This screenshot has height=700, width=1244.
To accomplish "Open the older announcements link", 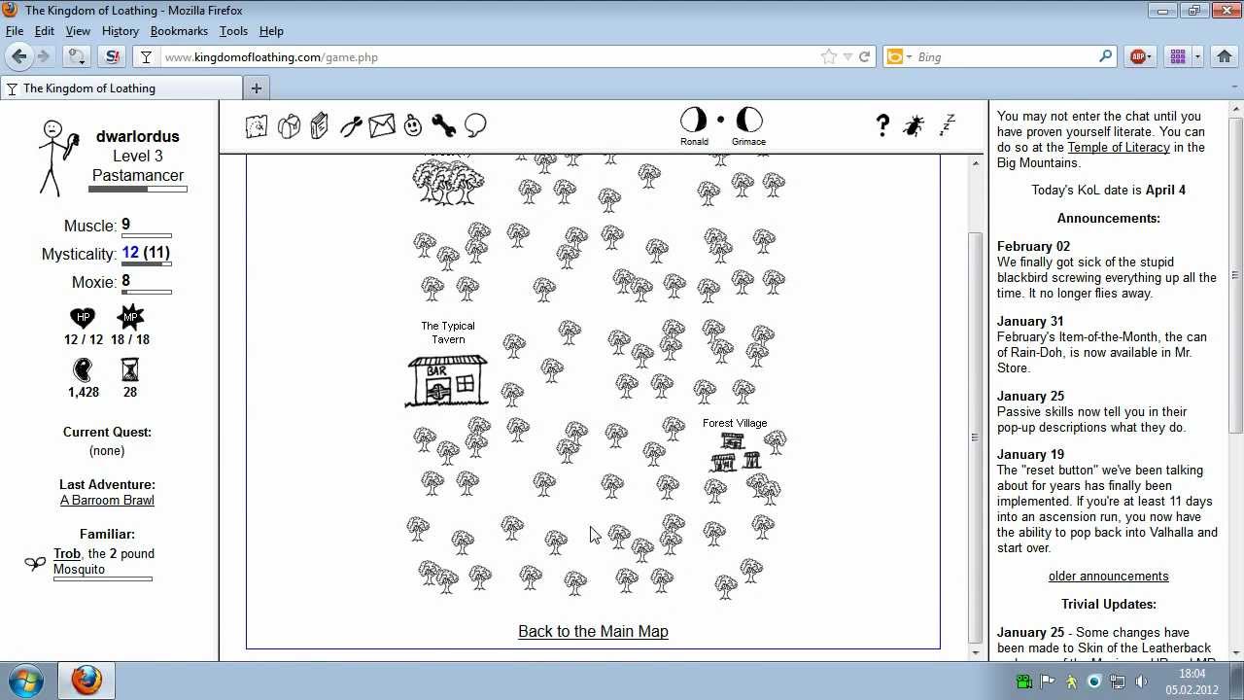I will [x=1108, y=577].
